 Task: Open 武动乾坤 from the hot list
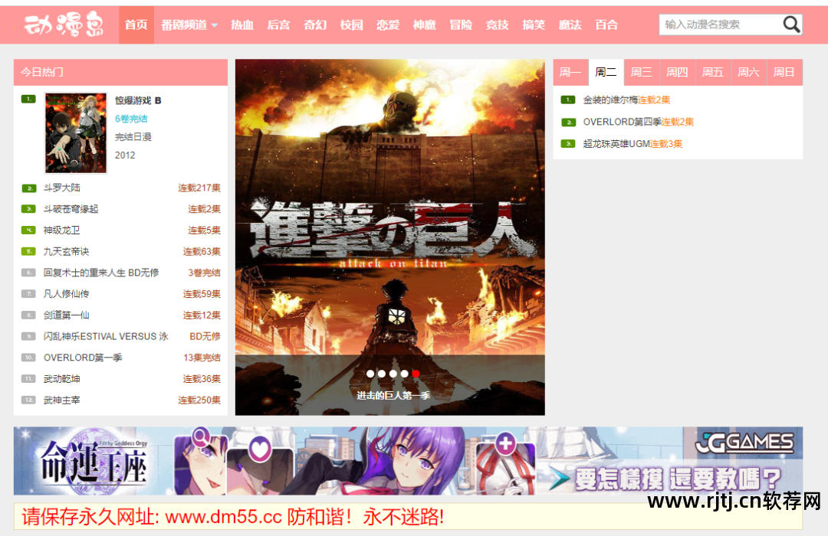coord(62,379)
